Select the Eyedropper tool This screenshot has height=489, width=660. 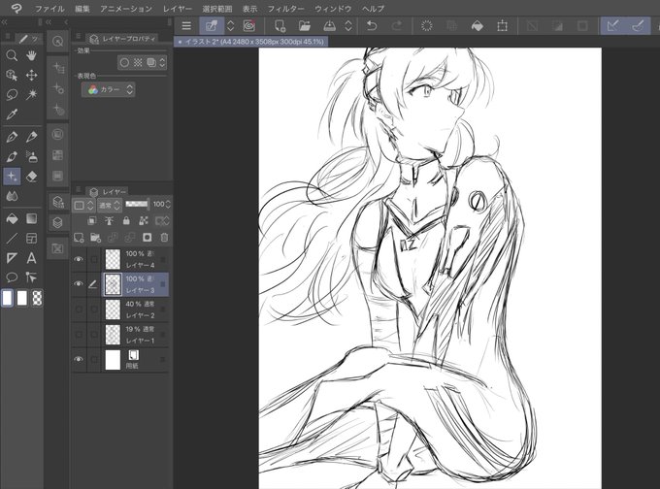[x=12, y=114]
